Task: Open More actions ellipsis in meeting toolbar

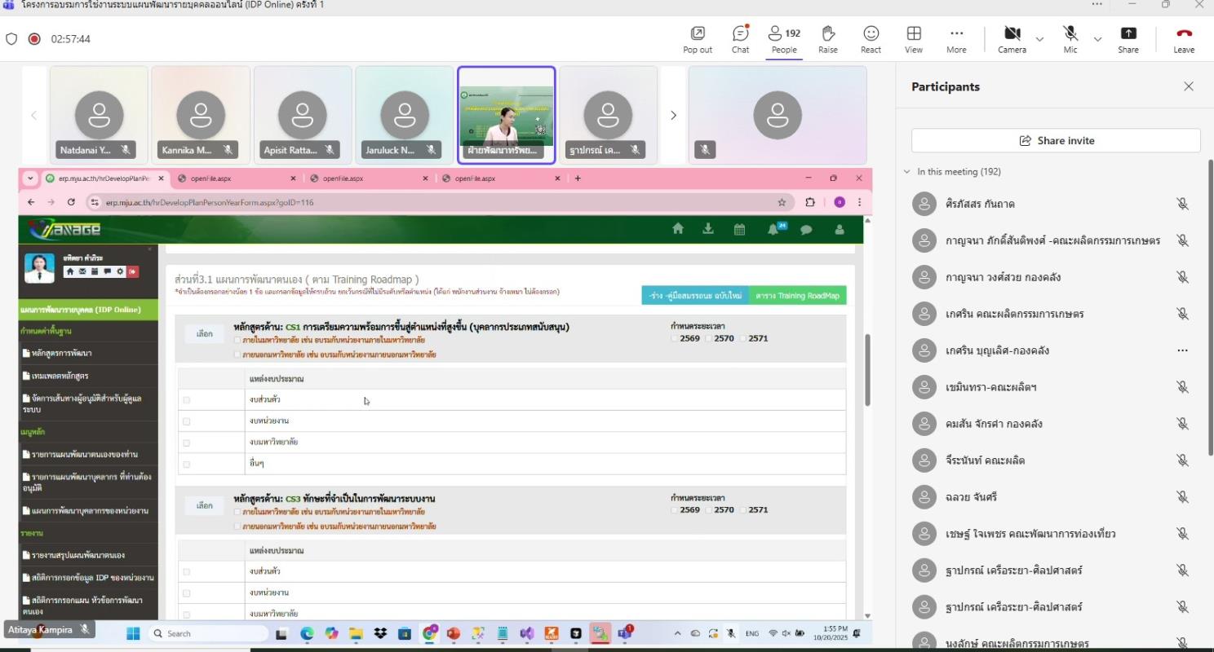Action: [956, 38]
